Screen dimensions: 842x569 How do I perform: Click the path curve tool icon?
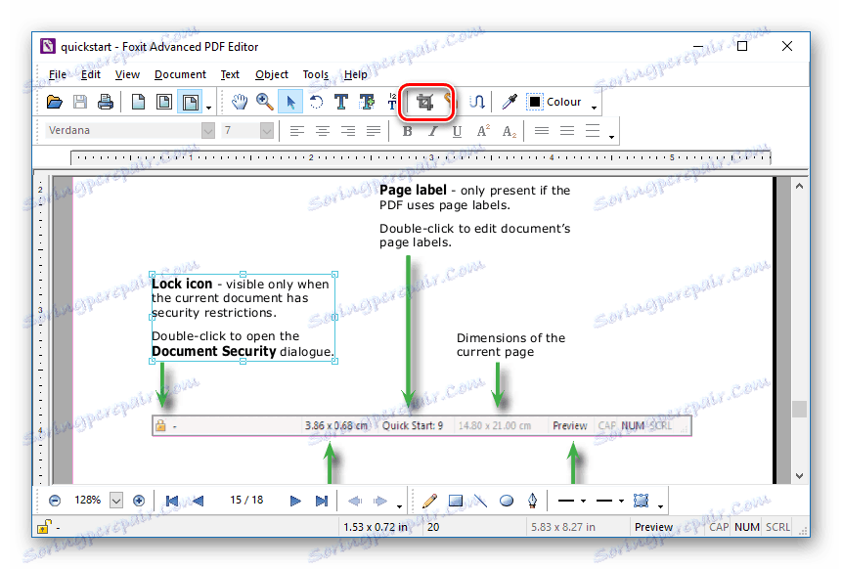coord(477,102)
